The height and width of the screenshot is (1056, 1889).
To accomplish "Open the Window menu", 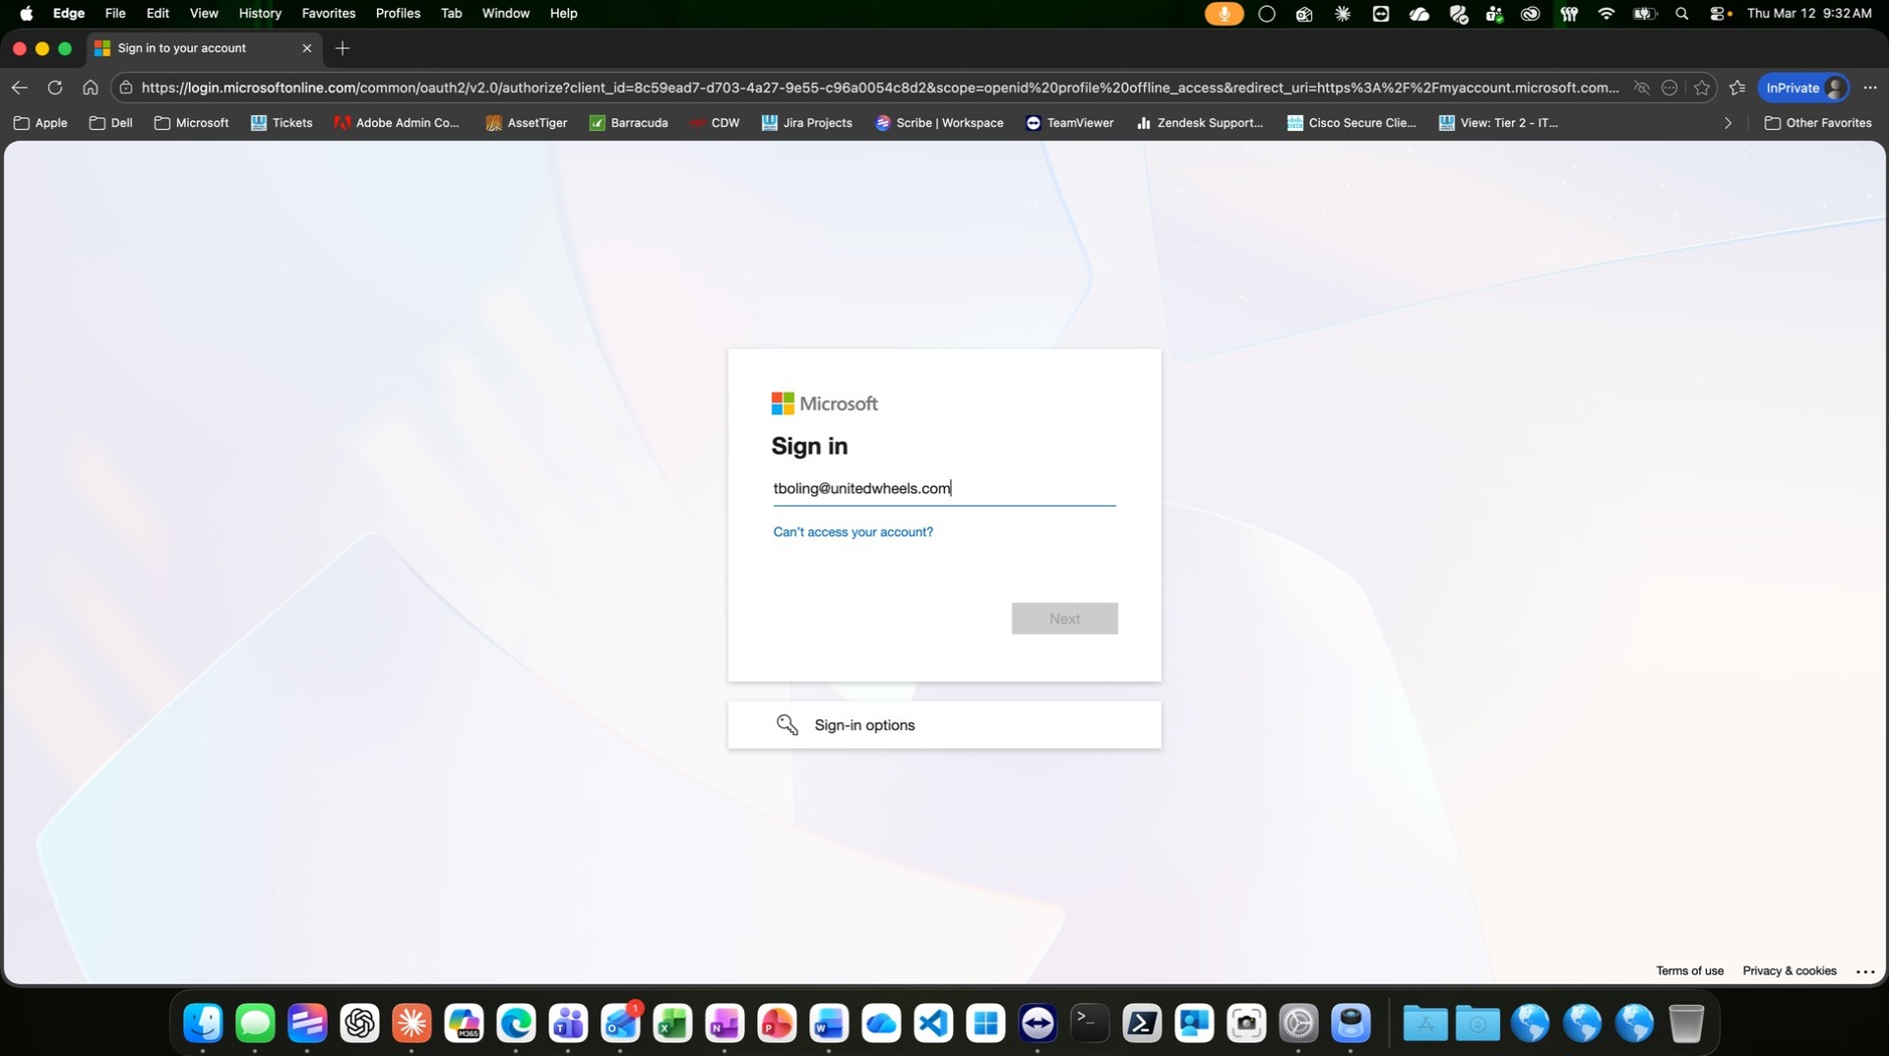I will click(505, 14).
